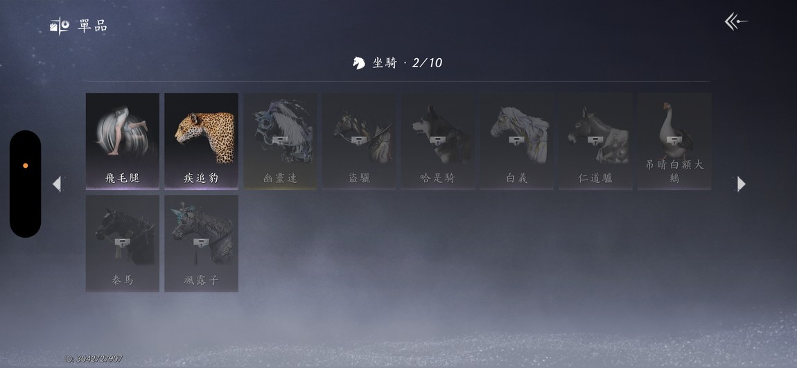Viewport: 797px width, 368px height.
Task: Open the locked 仁道驢 donkey mount
Action: (x=595, y=141)
